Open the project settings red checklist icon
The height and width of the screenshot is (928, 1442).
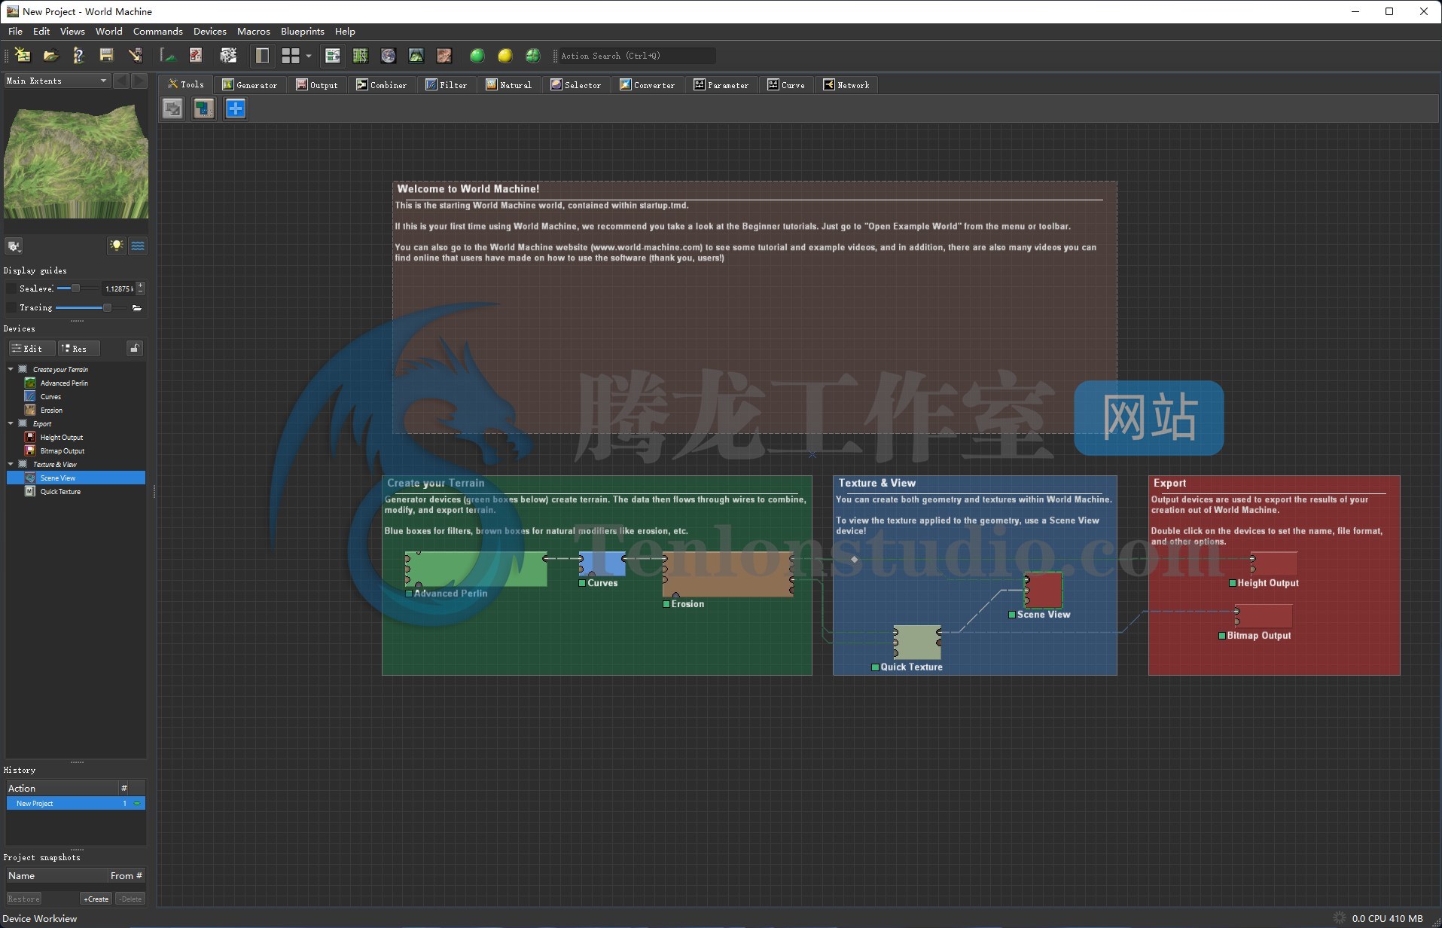(x=196, y=56)
